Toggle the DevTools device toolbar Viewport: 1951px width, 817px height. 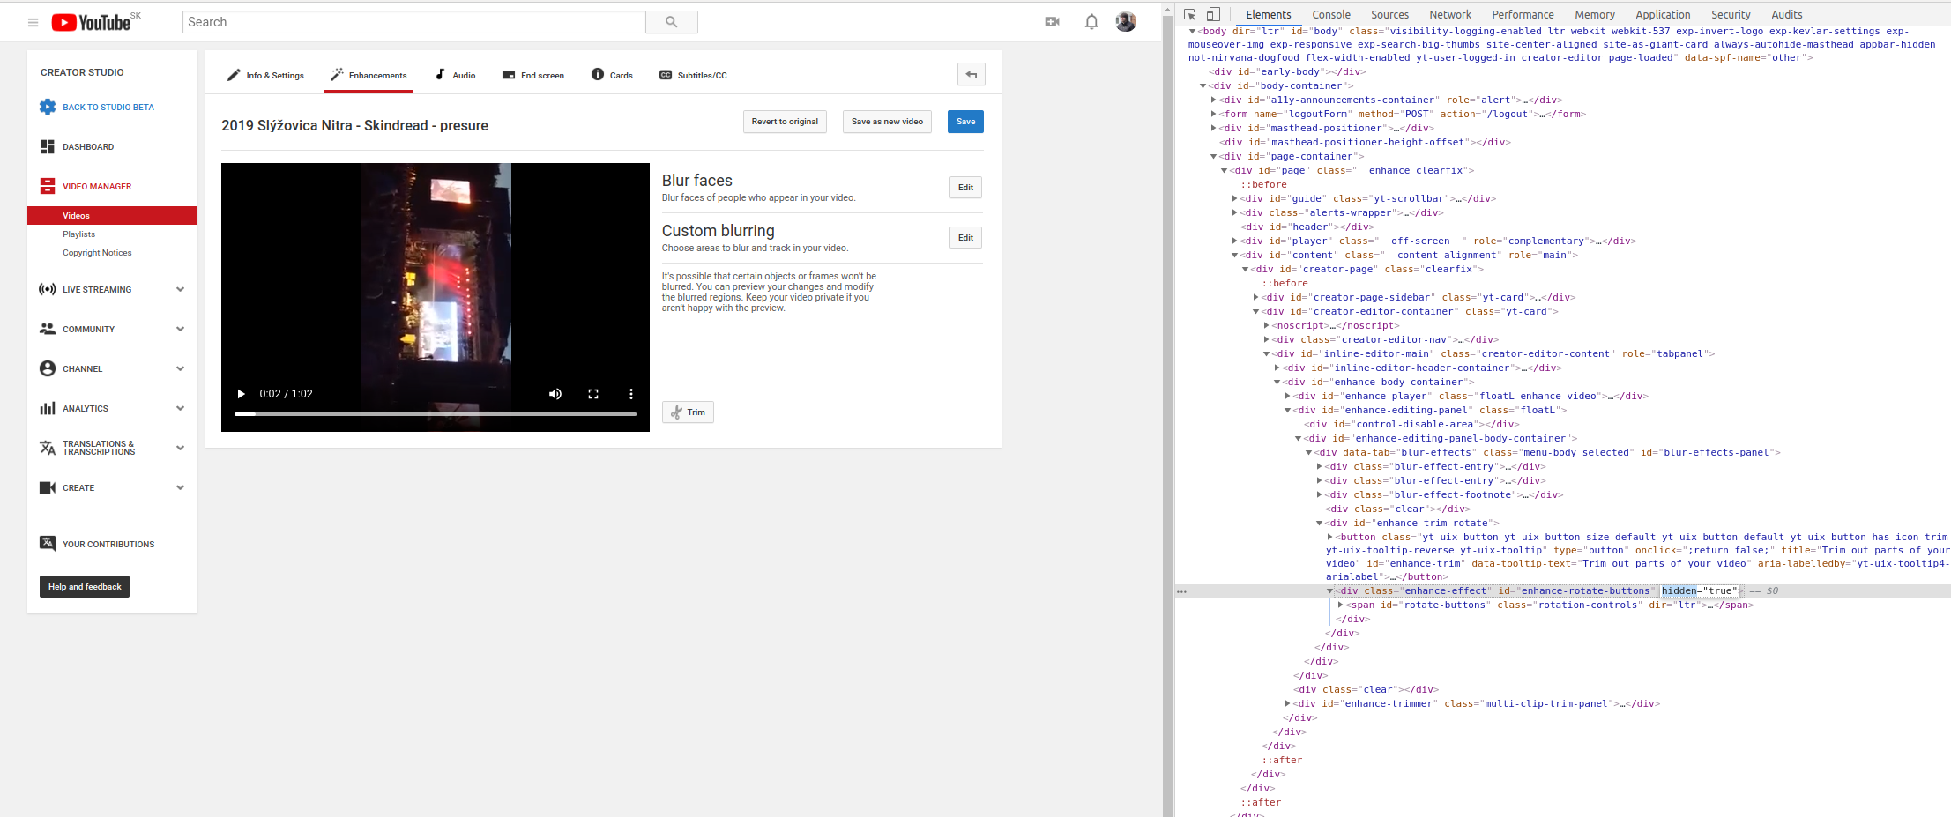tap(1214, 14)
